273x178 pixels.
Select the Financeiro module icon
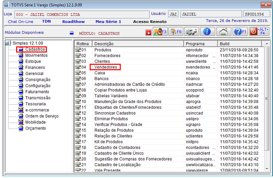[x=21, y=68]
